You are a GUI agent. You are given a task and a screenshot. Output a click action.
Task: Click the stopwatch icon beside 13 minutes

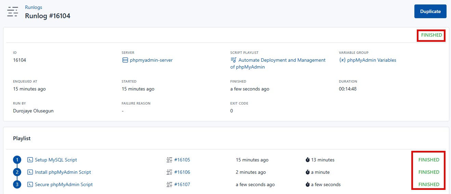[x=308, y=160]
